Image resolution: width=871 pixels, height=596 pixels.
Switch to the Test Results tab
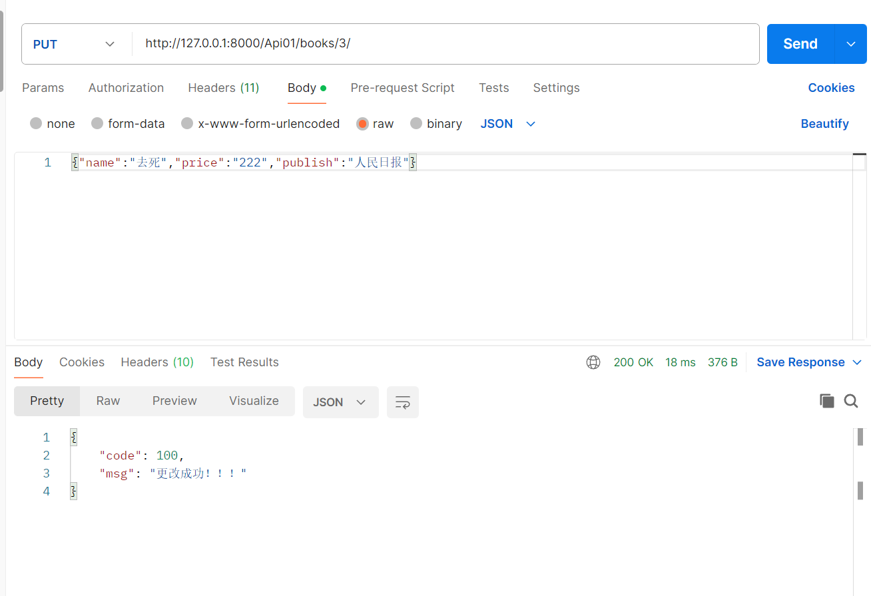[244, 362]
